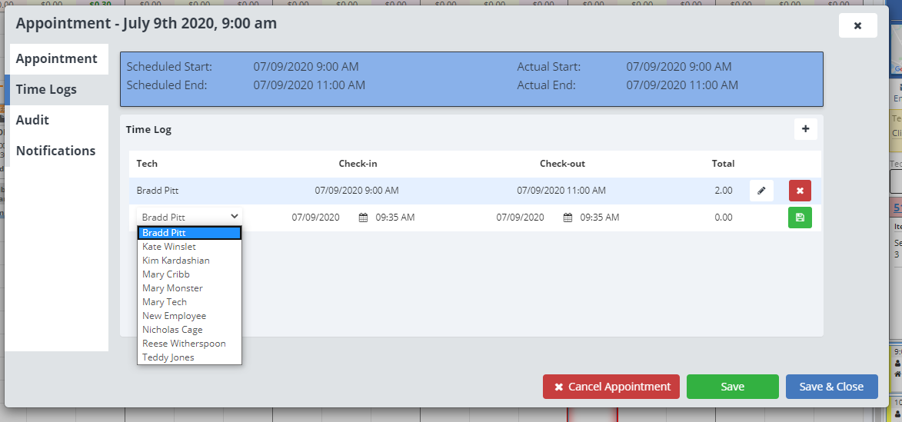Delete Bradd Pitt's time log entry
This screenshot has height=422, width=902.
click(800, 191)
